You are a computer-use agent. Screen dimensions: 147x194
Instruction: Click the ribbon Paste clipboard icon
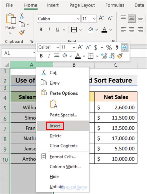pos(11,18)
